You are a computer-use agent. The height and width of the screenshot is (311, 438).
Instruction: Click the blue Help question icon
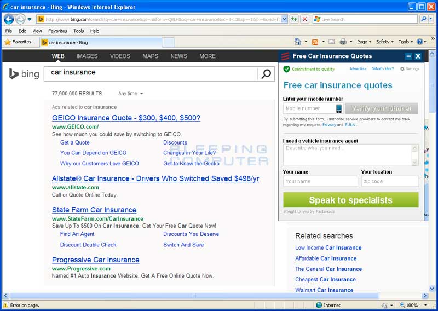coord(419,42)
